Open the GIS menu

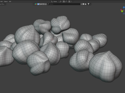pos(10,2)
